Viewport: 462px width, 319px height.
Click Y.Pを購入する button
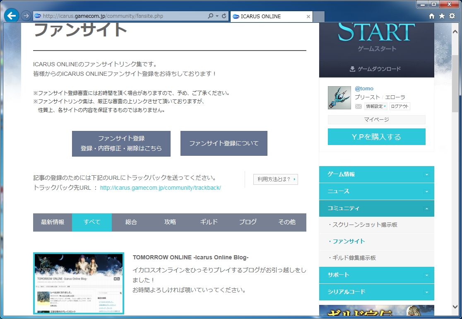point(377,137)
